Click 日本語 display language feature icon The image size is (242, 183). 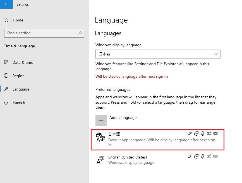tap(190, 133)
